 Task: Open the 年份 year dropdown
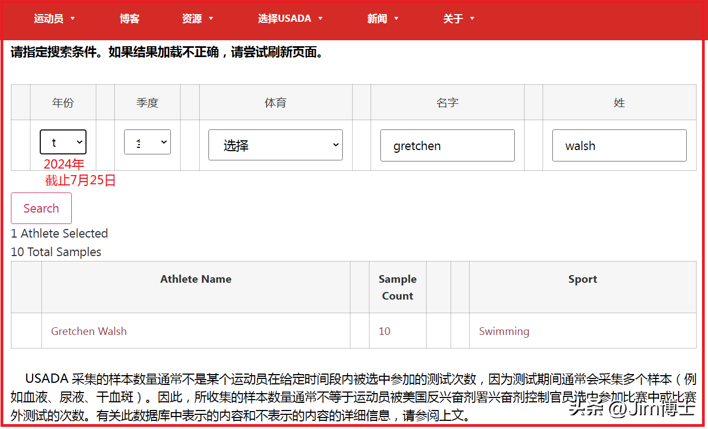pos(63,142)
